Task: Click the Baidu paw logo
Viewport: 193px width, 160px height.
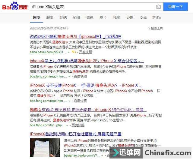Action: [15, 6]
